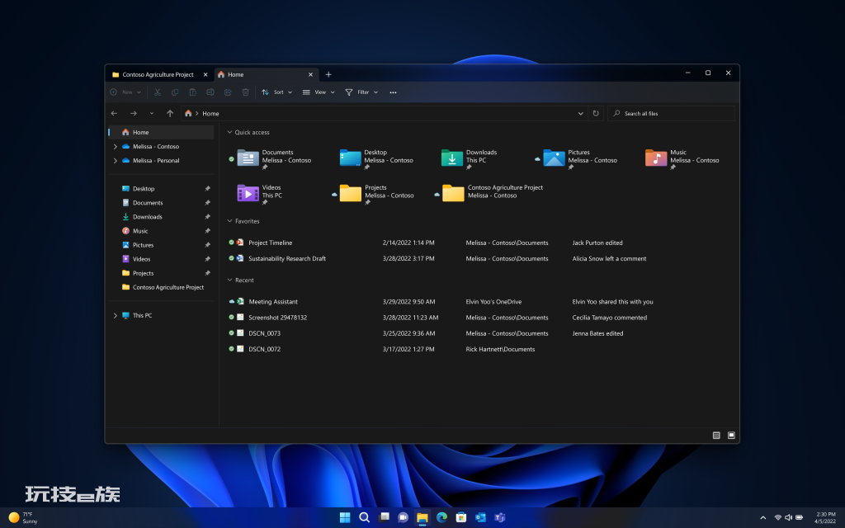Click the Search all files box
This screenshot has width=845, height=528.
point(671,113)
